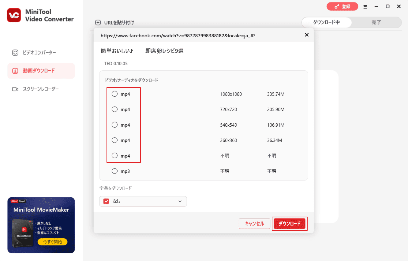Click the 335.74M file size text
This screenshot has width=408, height=261.
(275, 94)
